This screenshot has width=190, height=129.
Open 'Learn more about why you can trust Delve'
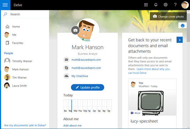coord(149,71)
